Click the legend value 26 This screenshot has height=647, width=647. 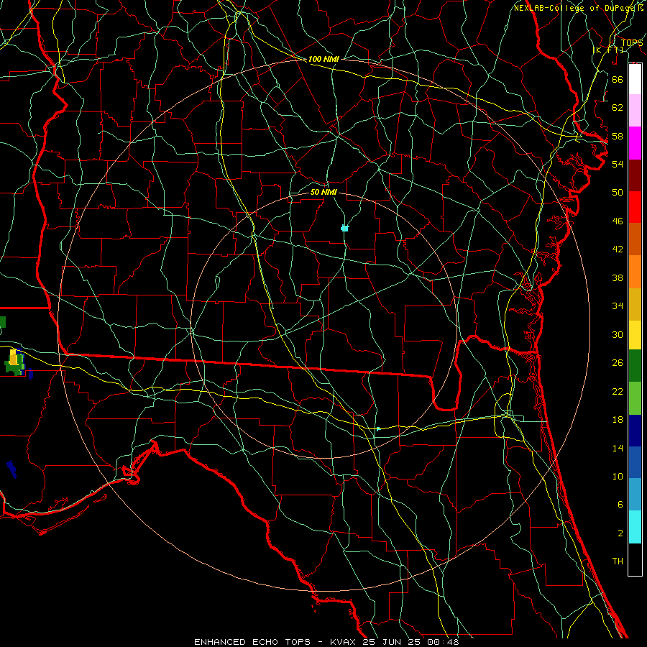click(x=618, y=363)
